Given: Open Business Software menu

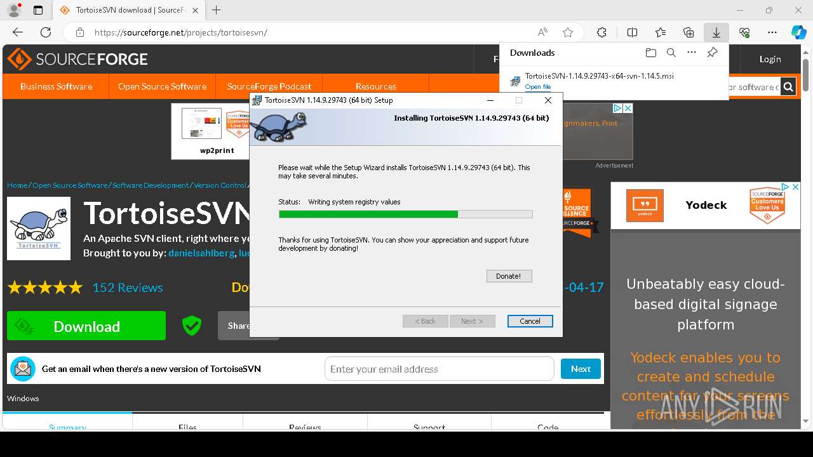Looking at the screenshot, I should 56,86.
